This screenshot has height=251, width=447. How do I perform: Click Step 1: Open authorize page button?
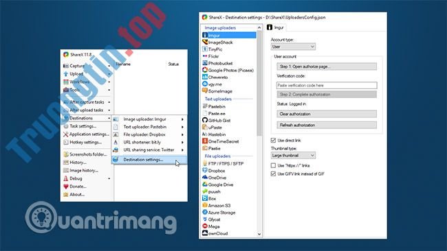[x=327, y=67]
